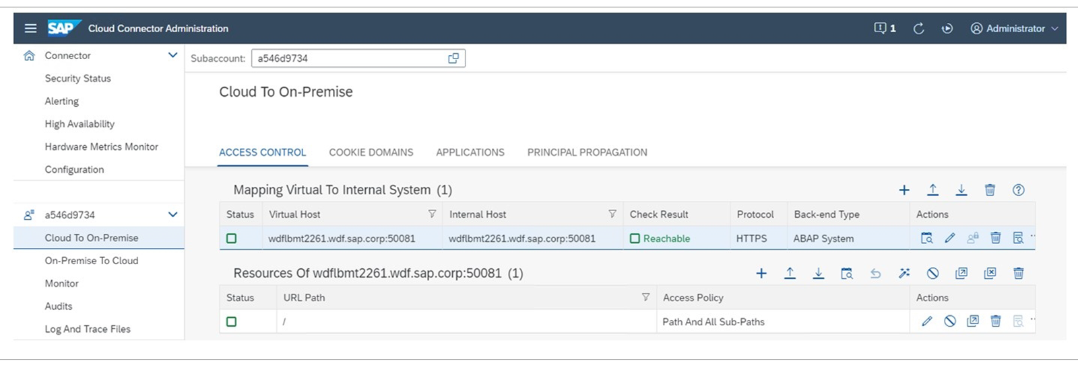Click the Path And All Sub-Paths cell

(x=714, y=322)
